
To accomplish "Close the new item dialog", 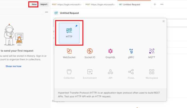I will [x=164, y=21].
